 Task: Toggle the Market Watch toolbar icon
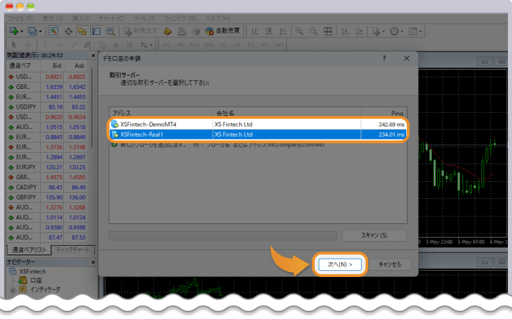tap(54, 31)
